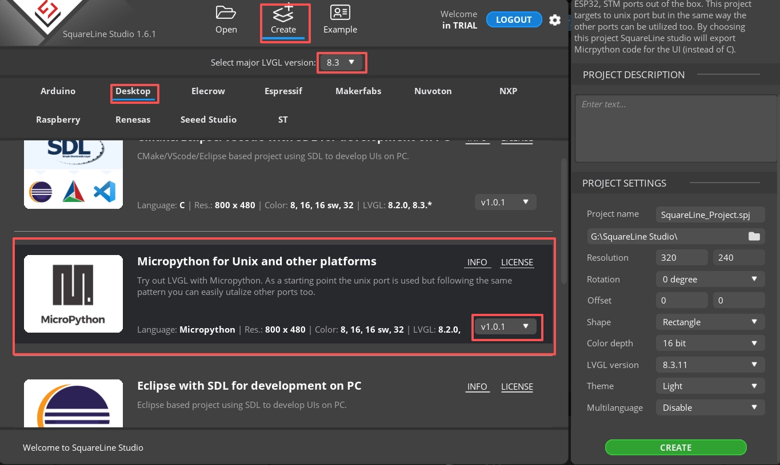Open the Multilanguage dropdown
The width and height of the screenshot is (780, 465).
(x=710, y=407)
